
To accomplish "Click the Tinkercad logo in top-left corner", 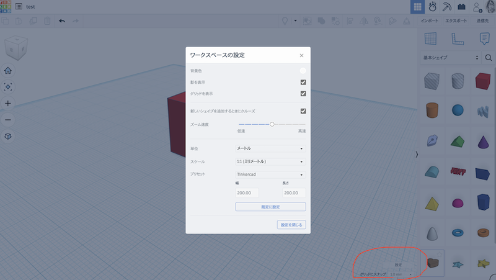I will [7, 7].
